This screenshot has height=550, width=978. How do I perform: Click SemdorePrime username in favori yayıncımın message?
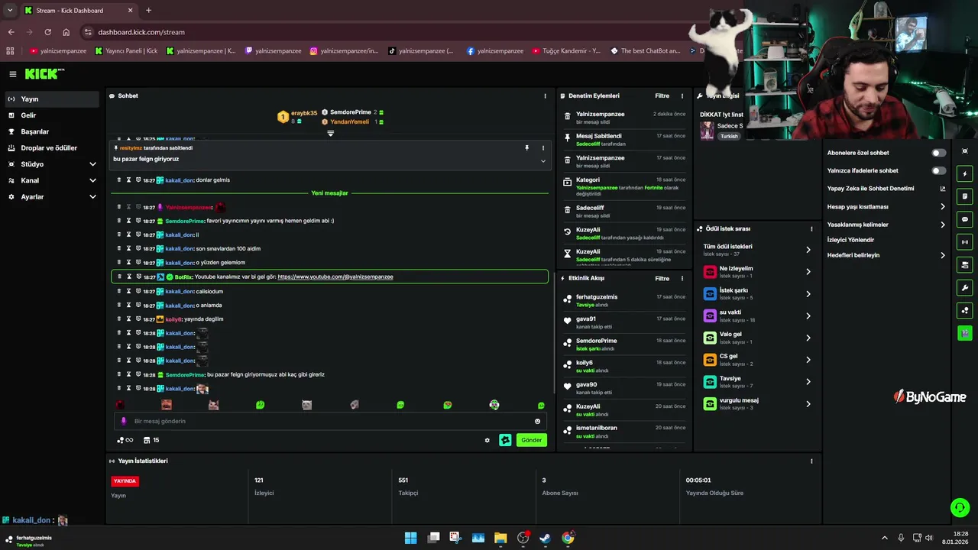[x=185, y=221]
